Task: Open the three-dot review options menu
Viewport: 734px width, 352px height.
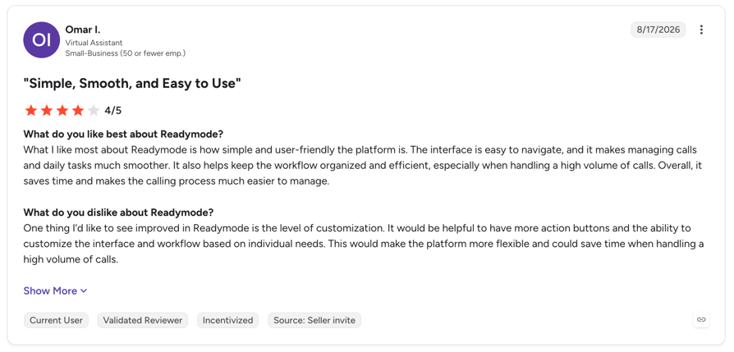Action: [701, 30]
